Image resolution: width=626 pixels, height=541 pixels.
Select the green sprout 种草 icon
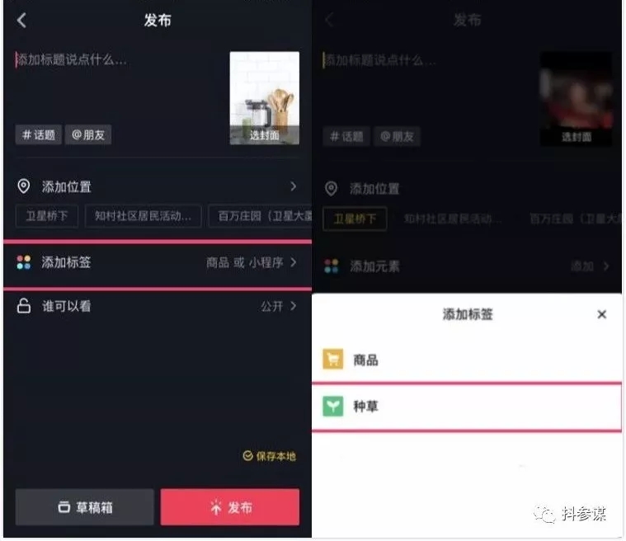coord(332,406)
